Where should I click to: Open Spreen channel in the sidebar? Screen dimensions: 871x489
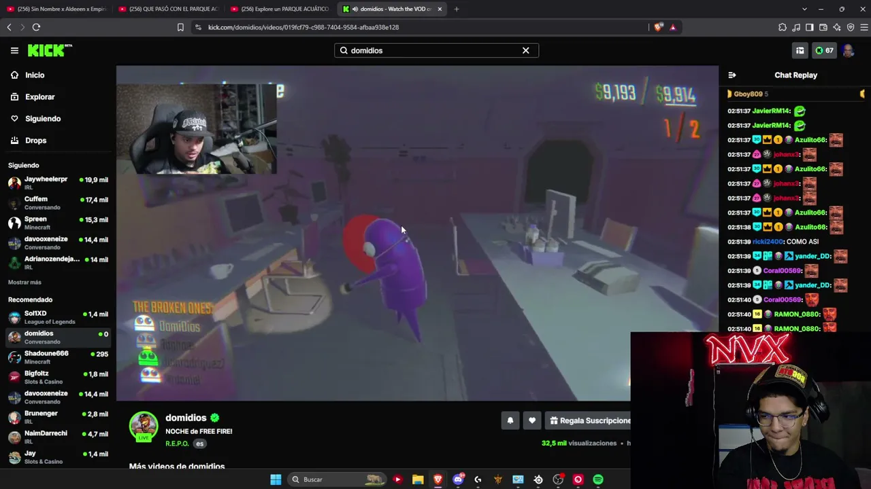point(58,223)
